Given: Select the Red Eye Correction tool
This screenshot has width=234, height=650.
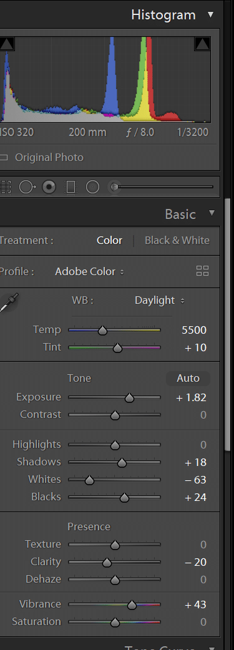Looking at the screenshot, I should click(x=49, y=187).
